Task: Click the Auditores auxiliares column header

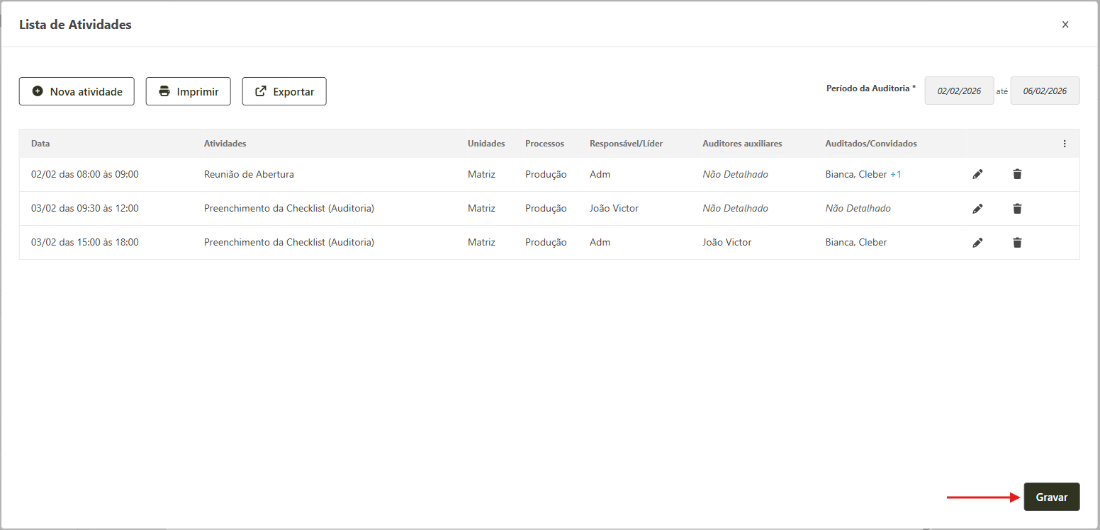Action: [x=742, y=144]
